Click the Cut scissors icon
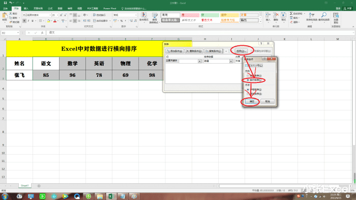The width and height of the screenshot is (356, 200). click(11, 14)
